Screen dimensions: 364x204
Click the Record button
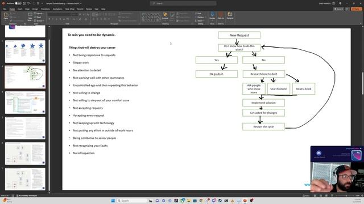tap(338, 9)
